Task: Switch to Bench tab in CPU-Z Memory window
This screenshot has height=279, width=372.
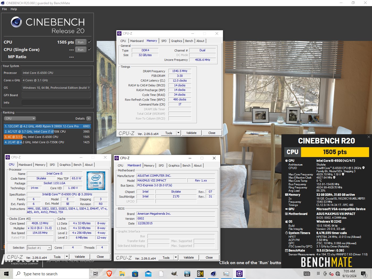Action: [x=189, y=41]
